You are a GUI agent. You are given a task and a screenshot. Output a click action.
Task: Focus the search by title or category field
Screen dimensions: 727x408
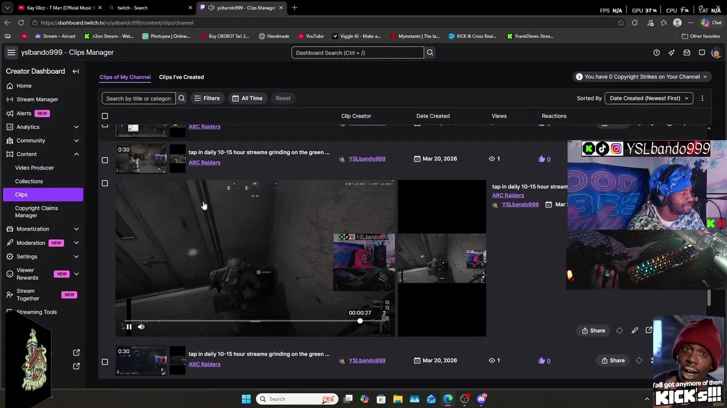(139, 98)
